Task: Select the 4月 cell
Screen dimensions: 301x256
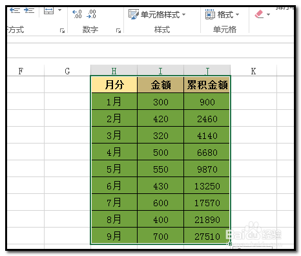Action: tap(114, 152)
